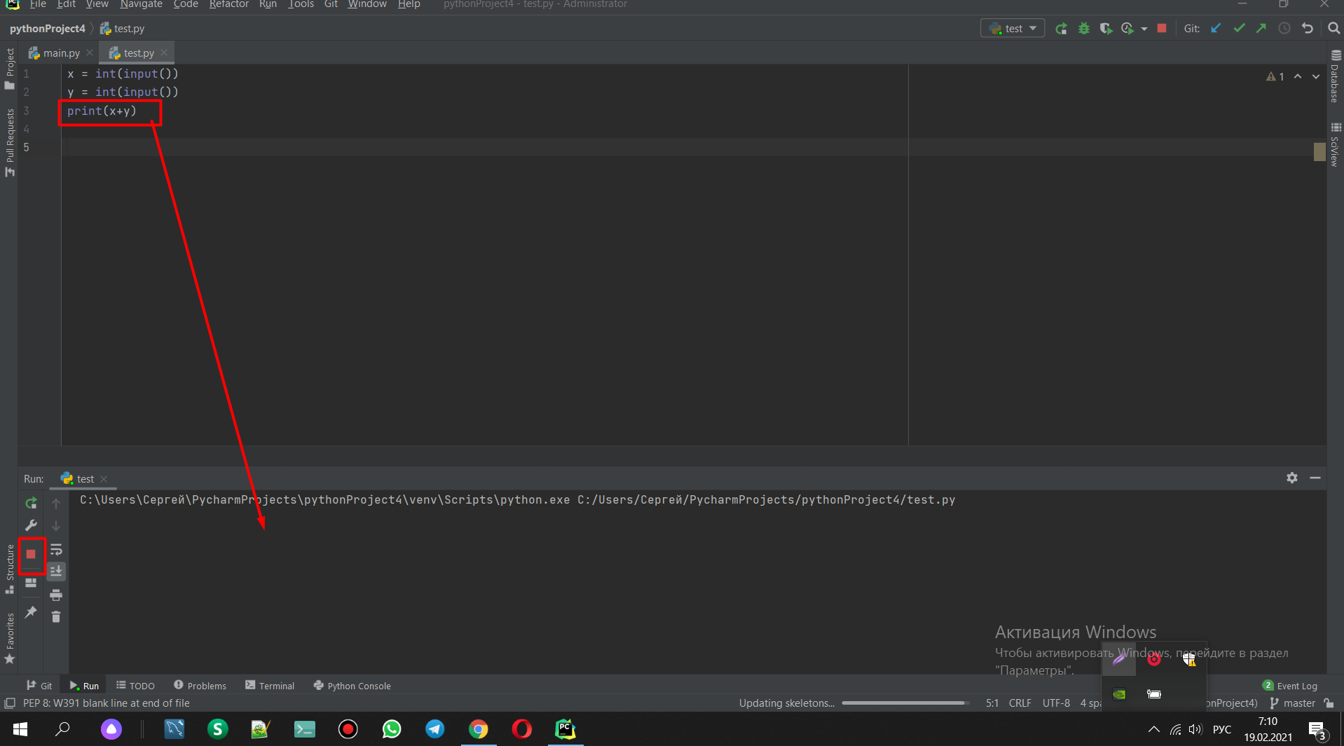Click the Git commit checkmark icon

click(1239, 29)
